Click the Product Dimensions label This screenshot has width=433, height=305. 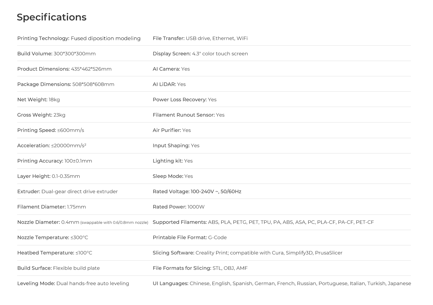43,69
